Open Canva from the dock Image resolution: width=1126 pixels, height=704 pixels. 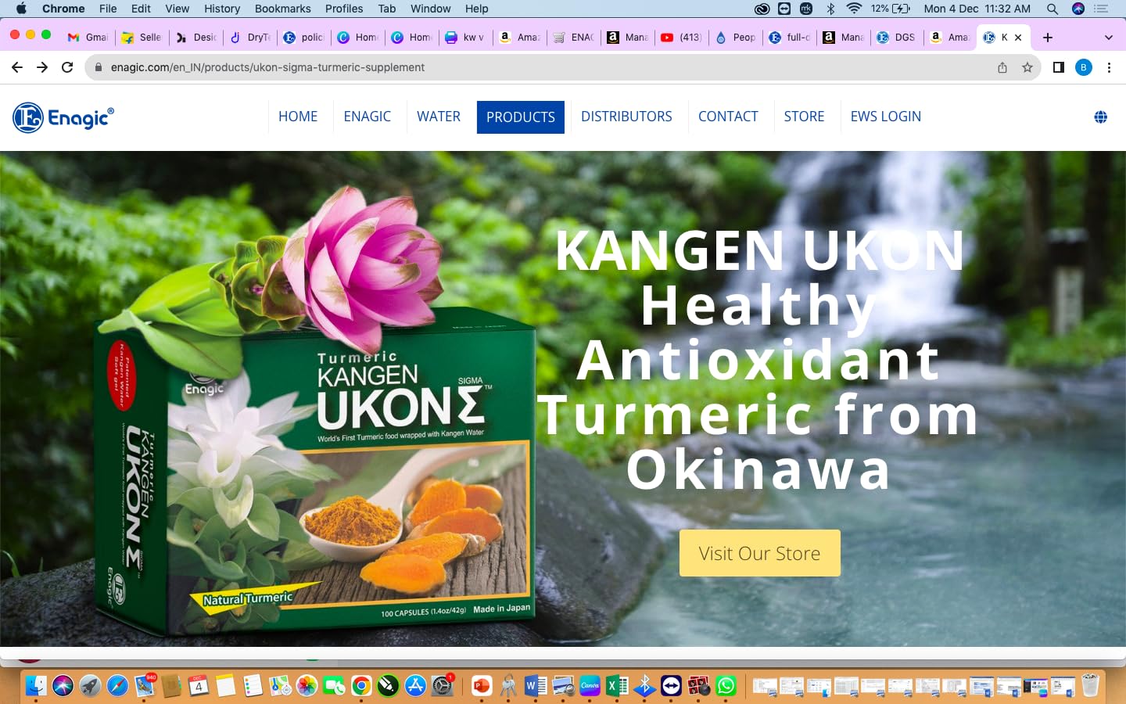[590, 686]
